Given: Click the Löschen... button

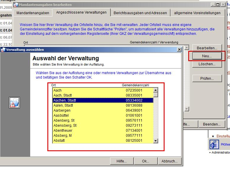Looking at the screenshot, I should pos(207,64).
